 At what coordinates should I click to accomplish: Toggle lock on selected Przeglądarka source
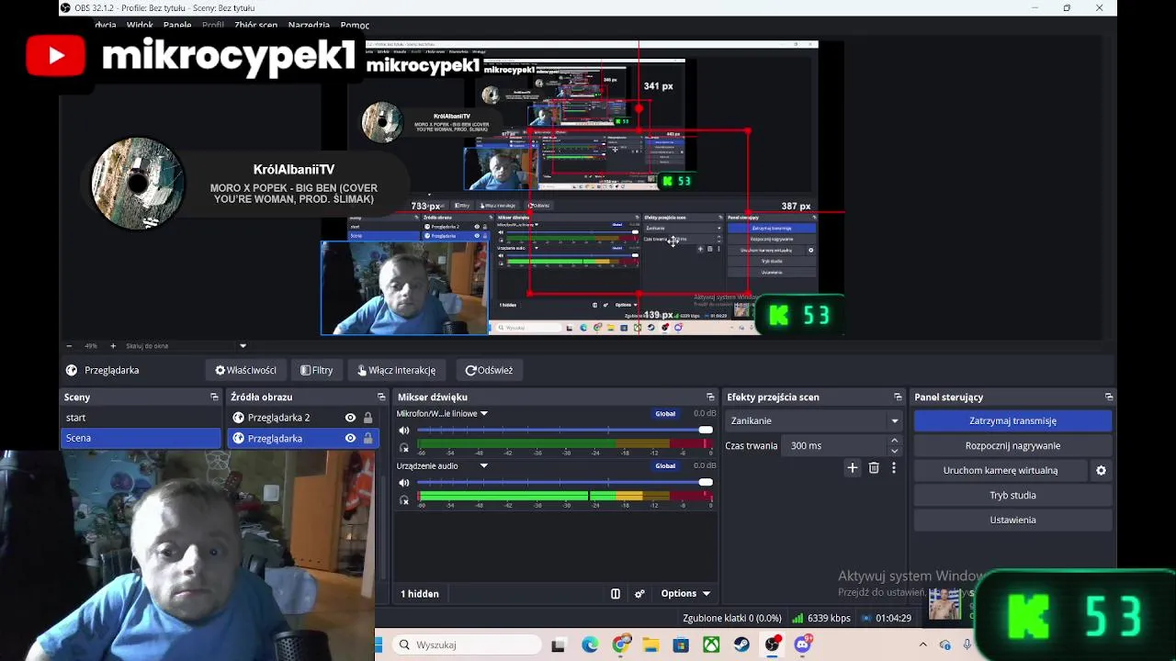tap(367, 439)
